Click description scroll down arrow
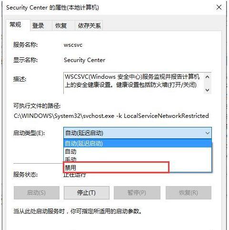The width and height of the screenshot is (229, 230). (207, 90)
